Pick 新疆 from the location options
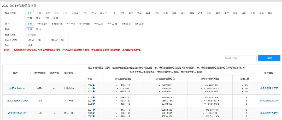The width and height of the screenshot is (282, 120). pyautogui.click(x=56, y=18)
